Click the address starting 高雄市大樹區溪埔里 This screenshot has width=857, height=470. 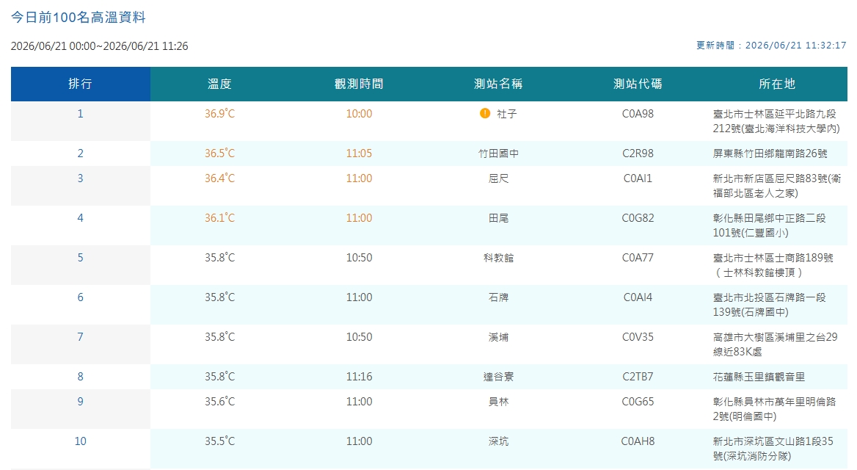pos(775,344)
